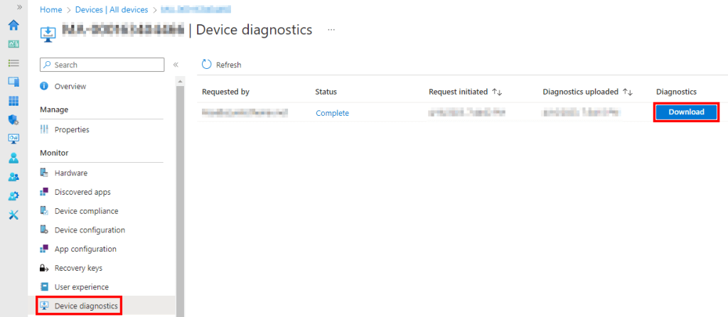
Task: Download the device diagnostics
Action: (x=686, y=112)
